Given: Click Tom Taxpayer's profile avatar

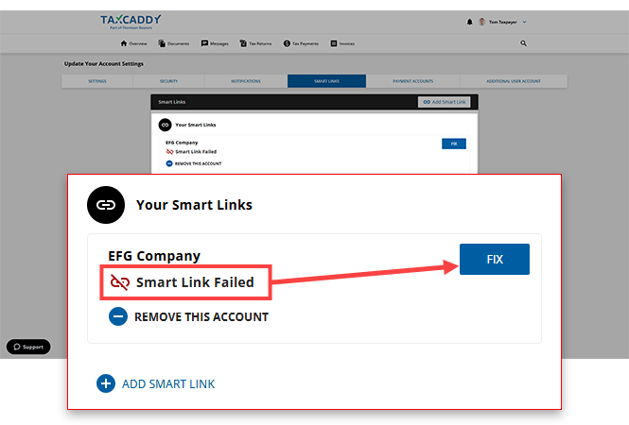Looking at the screenshot, I should click(481, 22).
